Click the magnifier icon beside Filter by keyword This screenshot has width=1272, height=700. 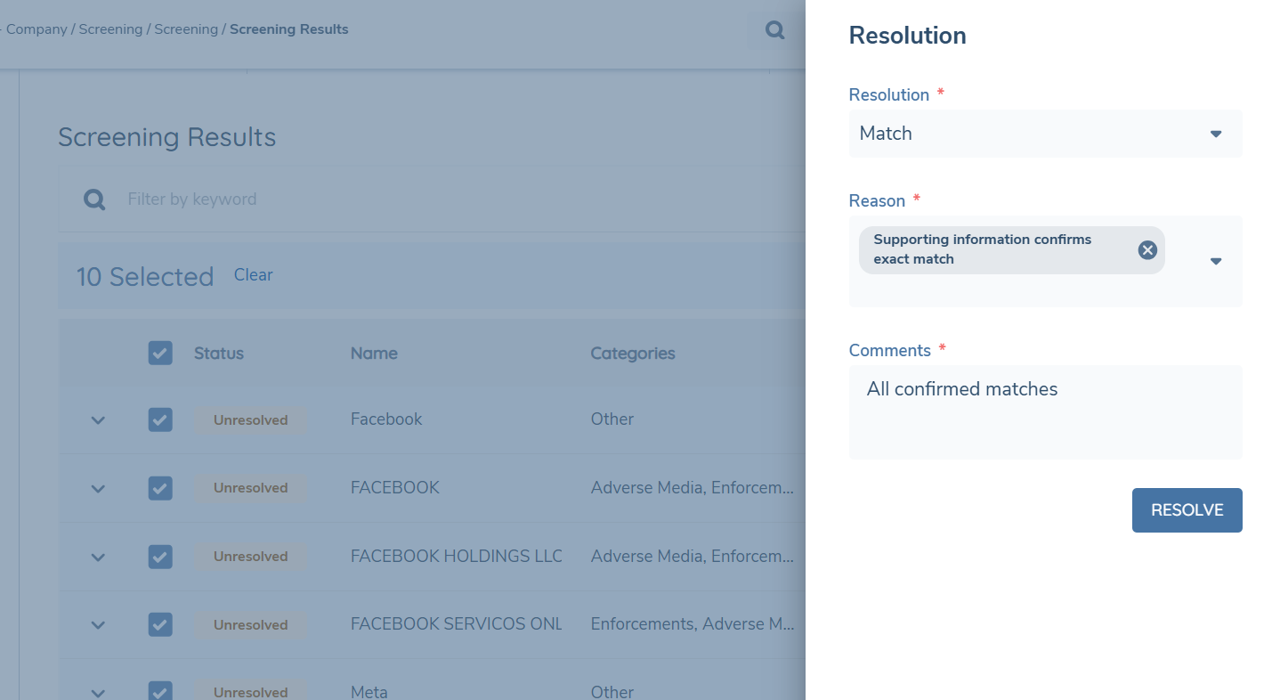point(94,199)
